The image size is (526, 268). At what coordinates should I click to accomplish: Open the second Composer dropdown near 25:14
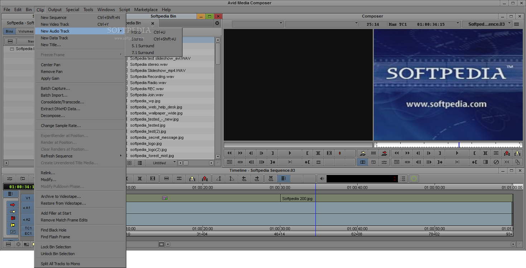click(x=322, y=24)
